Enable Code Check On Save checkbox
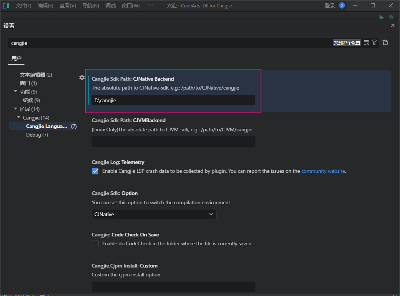400x296 pixels. tap(95, 243)
